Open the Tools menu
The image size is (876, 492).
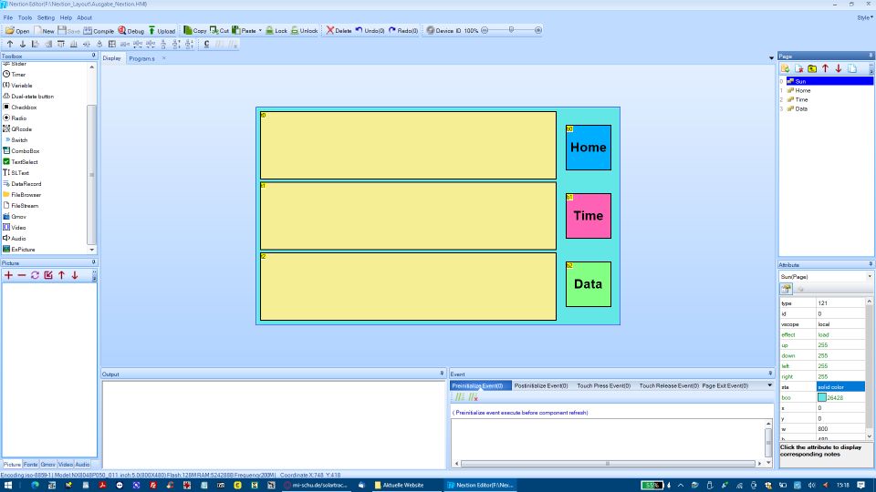point(25,17)
